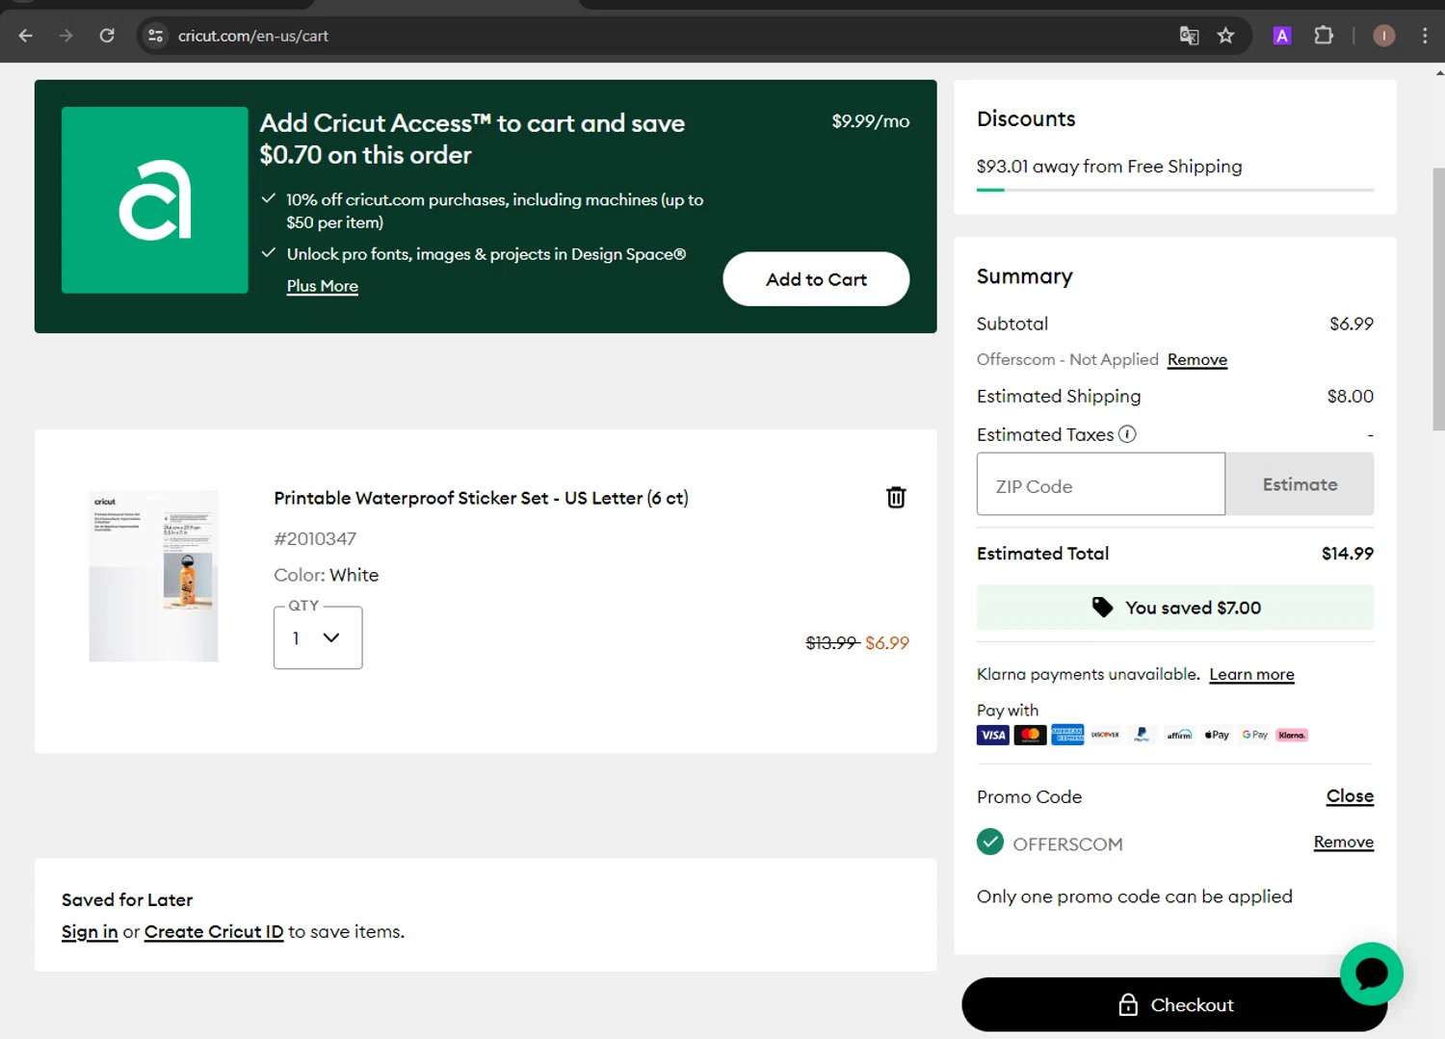Close the Promo Code section

[1350, 796]
